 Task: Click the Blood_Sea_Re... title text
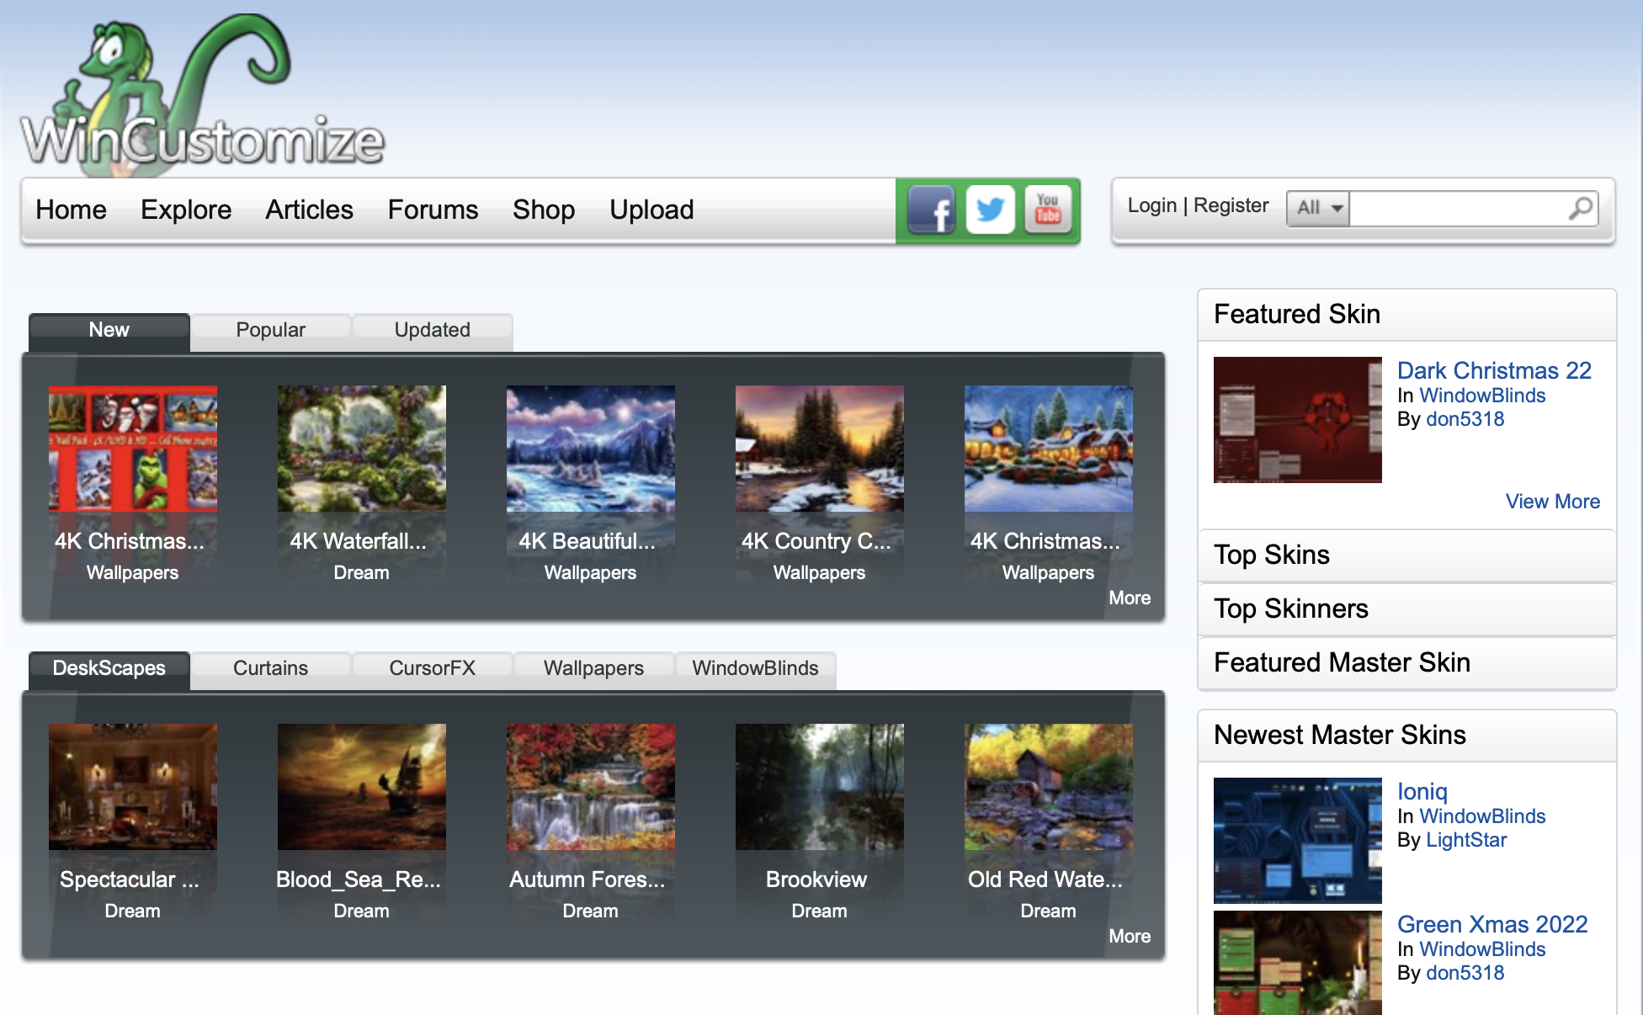coord(359,879)
